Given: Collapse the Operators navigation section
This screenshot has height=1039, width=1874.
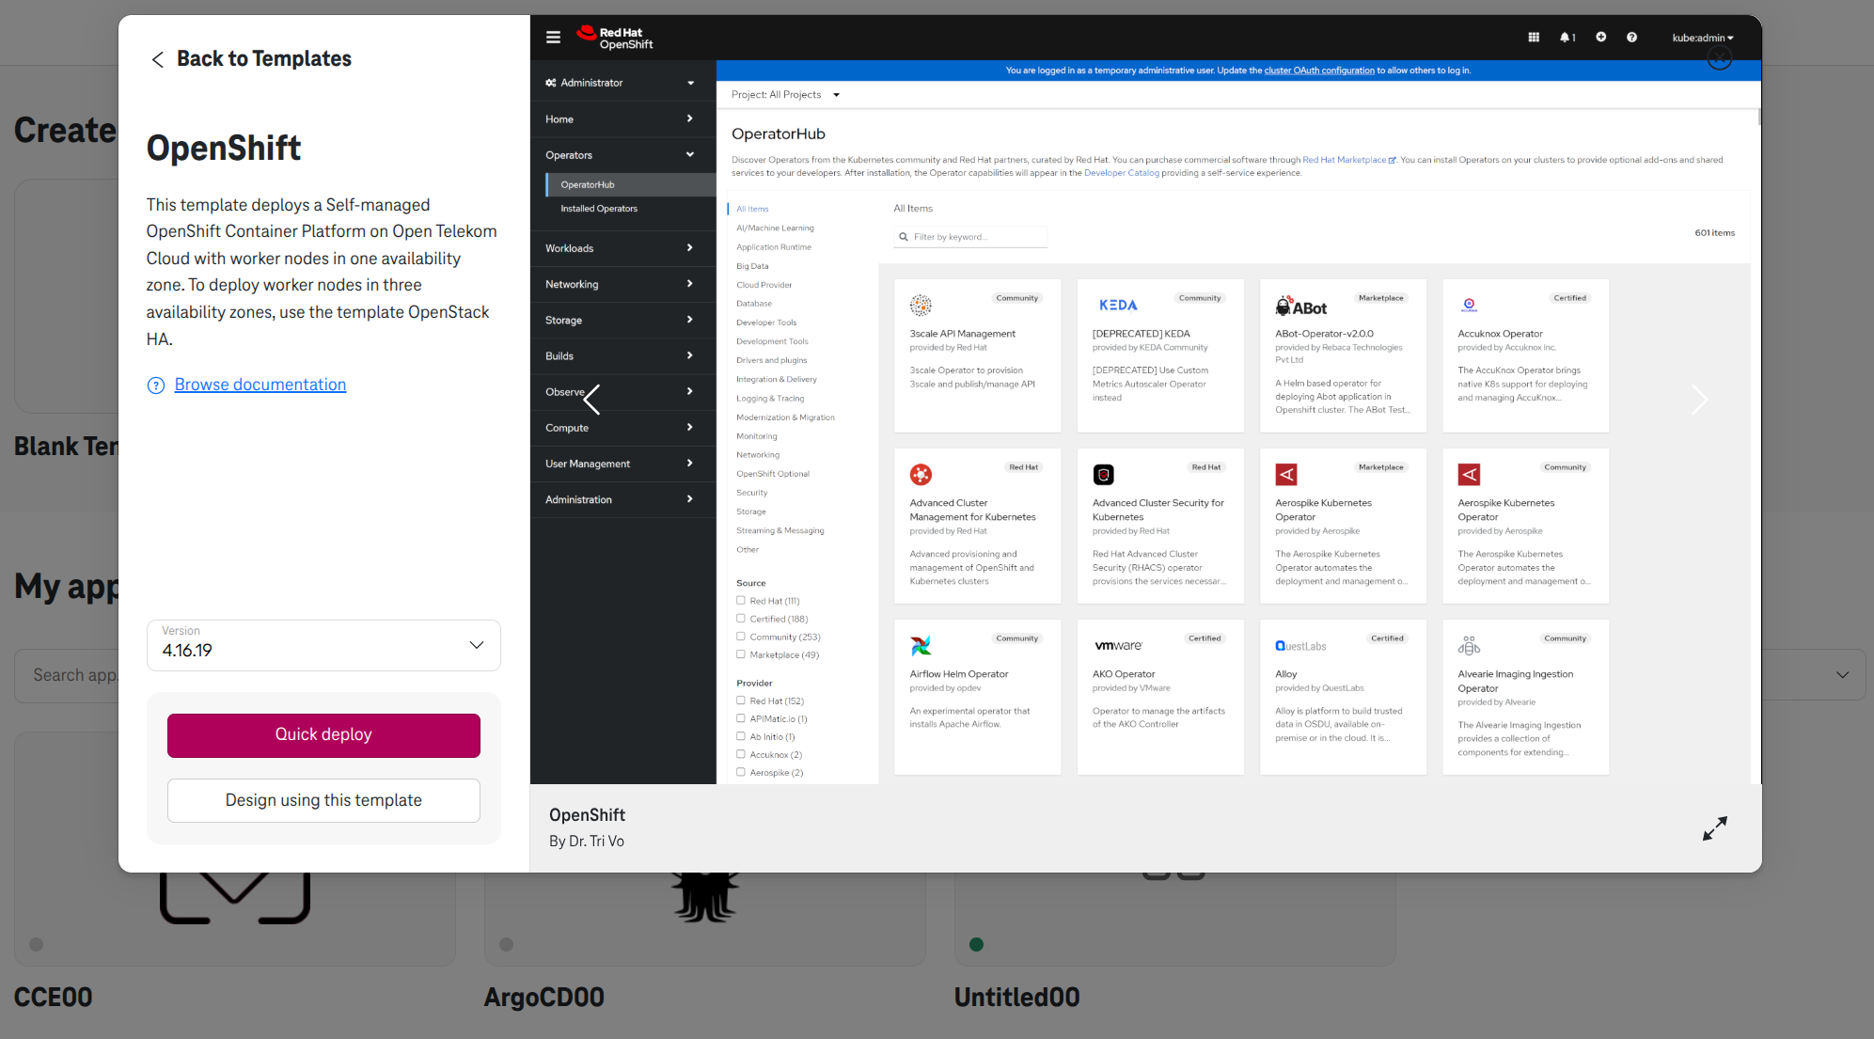Looking at the screenshot, I should click(x=622, y=155).
